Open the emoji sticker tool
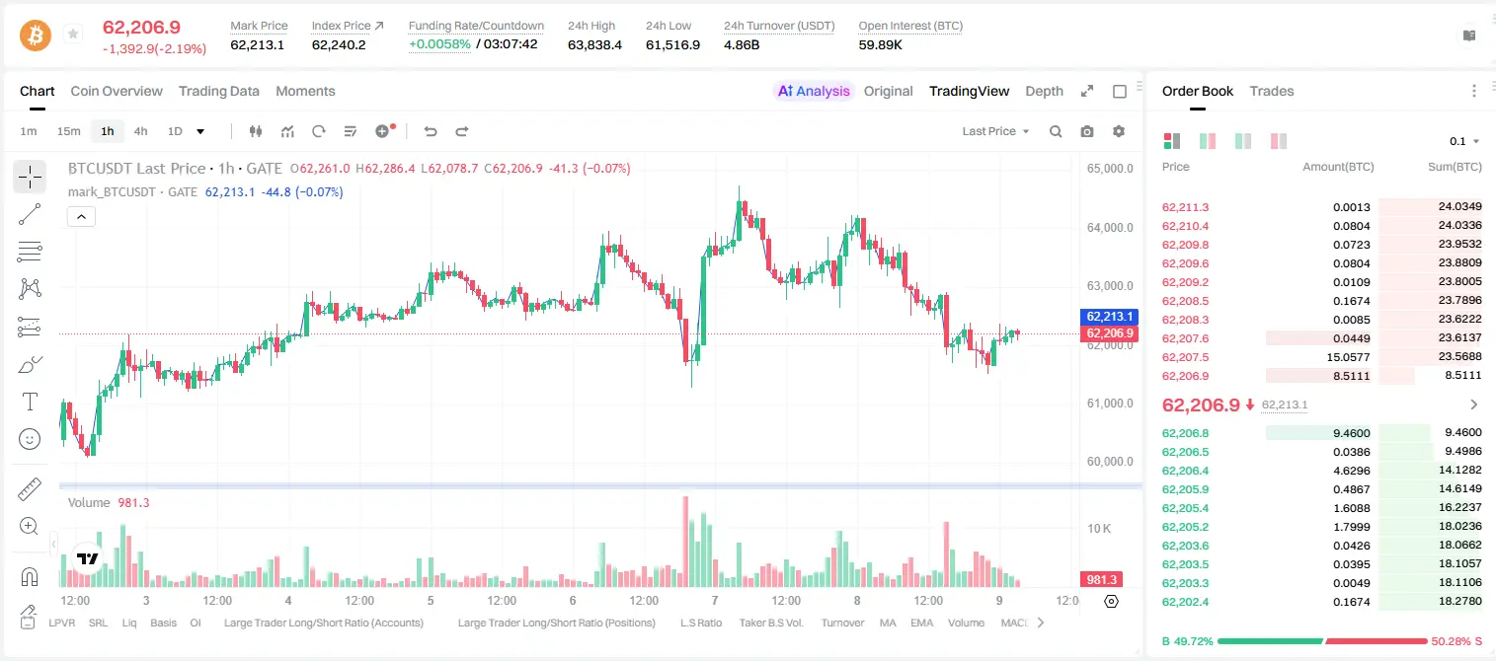1496x661 pixels. [x=30, y=439]
